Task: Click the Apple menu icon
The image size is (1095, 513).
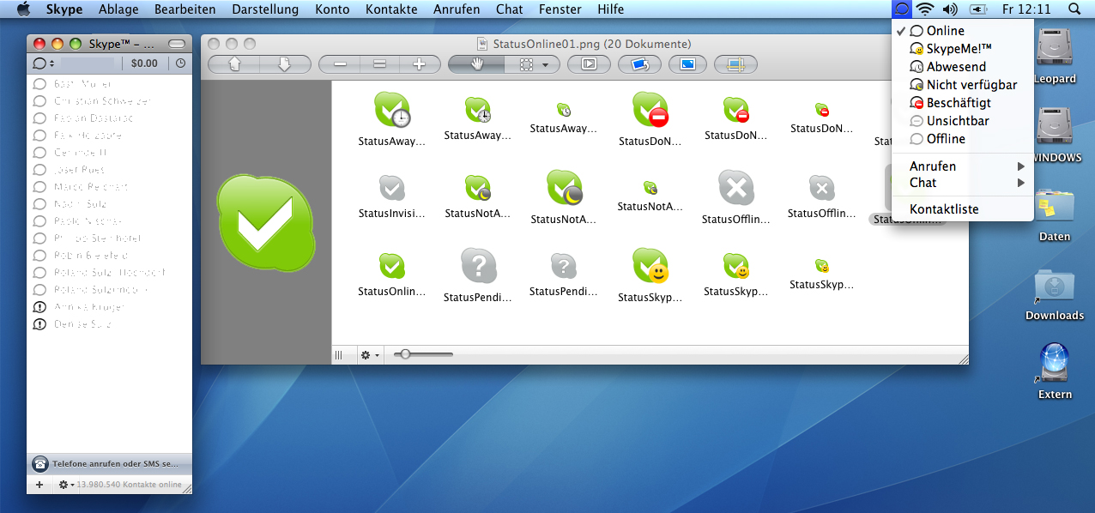Action: click(x=23, y=9)
